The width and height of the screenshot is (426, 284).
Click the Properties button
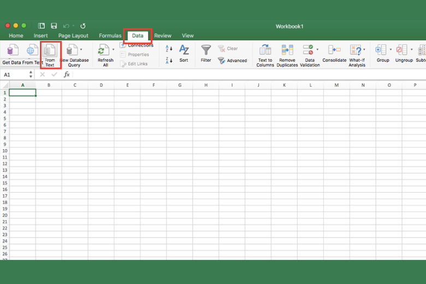[135, 55]
